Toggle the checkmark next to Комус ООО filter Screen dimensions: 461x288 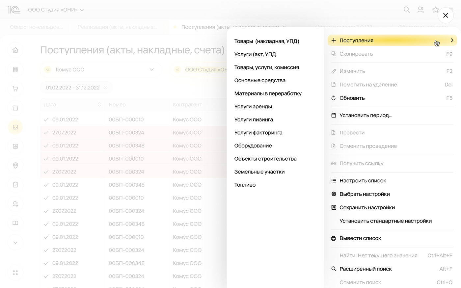coord(48,69)
